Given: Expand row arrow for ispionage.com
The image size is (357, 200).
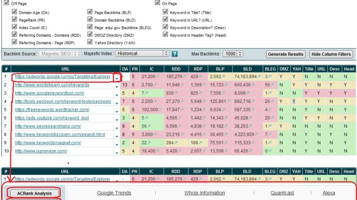Looking at the screenshot, I should coord(117,153).
